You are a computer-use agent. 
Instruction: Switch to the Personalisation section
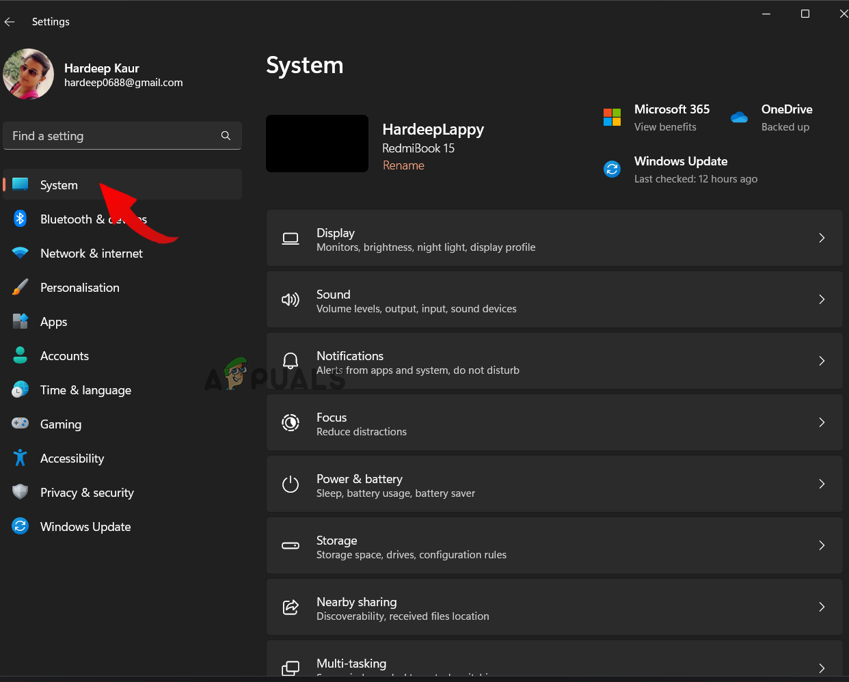pos(80,287)
